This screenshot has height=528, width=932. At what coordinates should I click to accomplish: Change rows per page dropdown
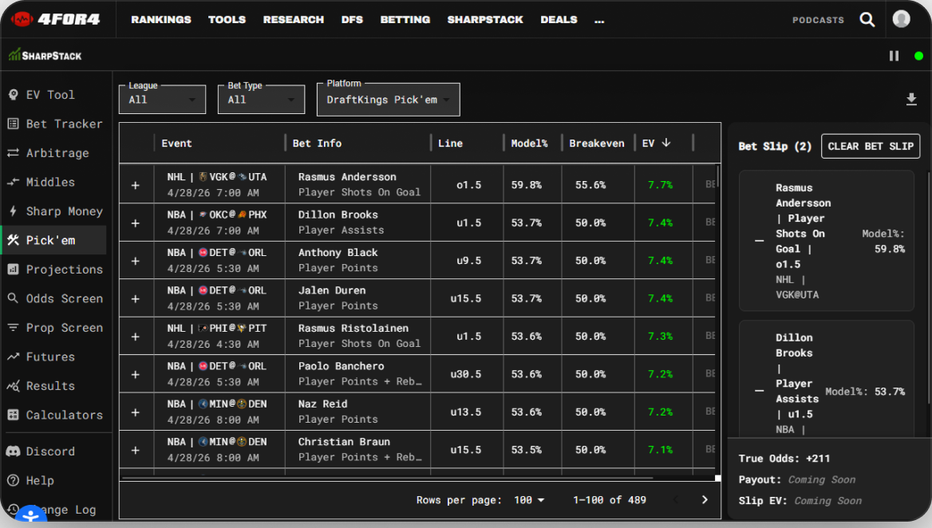[x=529, y=500]
